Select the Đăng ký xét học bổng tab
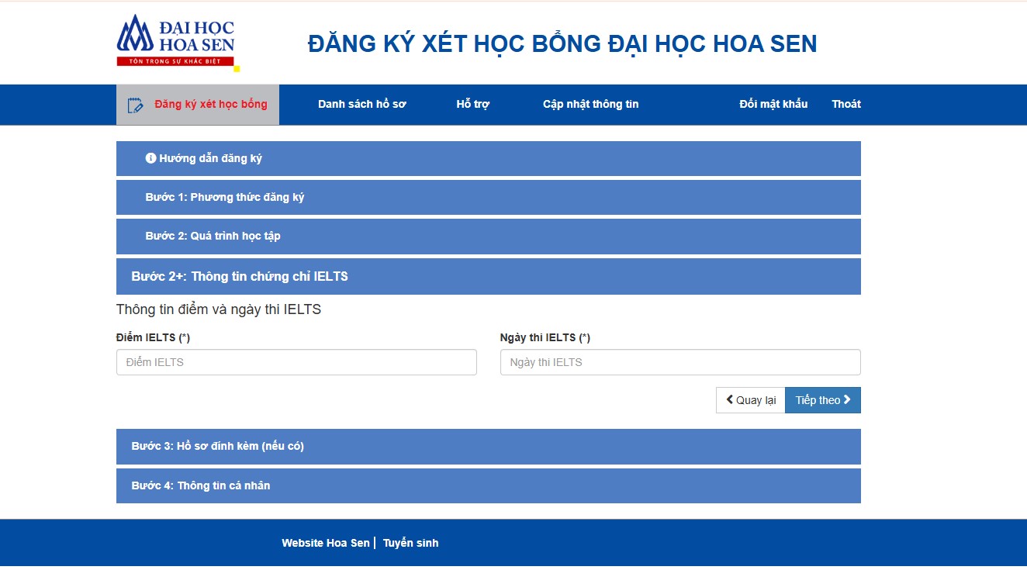 click(197, 103)
